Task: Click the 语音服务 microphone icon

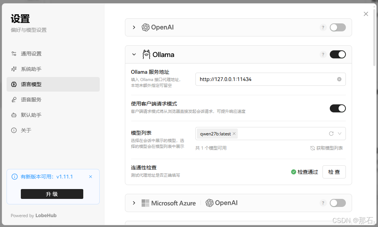Action: click(14, 100)
